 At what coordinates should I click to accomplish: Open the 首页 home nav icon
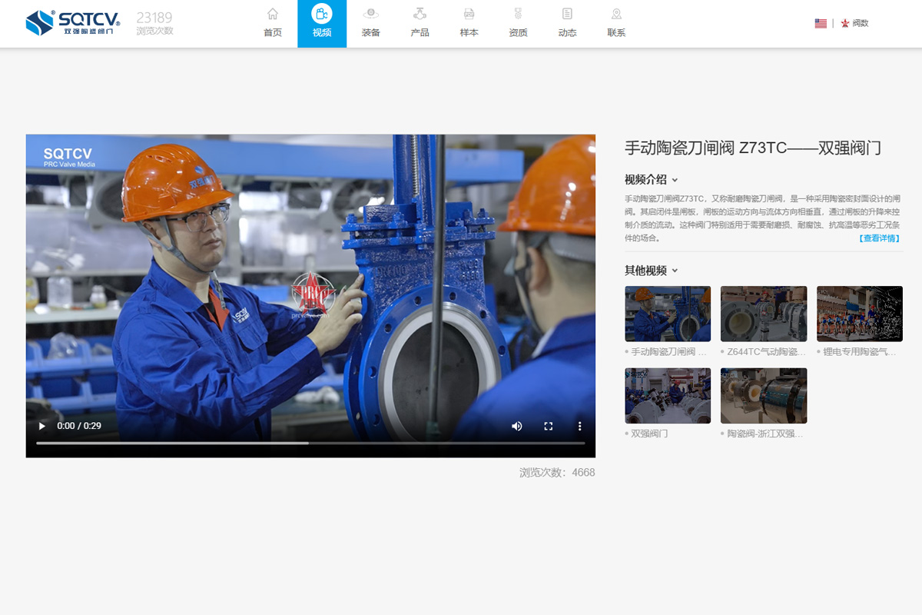pyautogui.click(x=273, y=15)
